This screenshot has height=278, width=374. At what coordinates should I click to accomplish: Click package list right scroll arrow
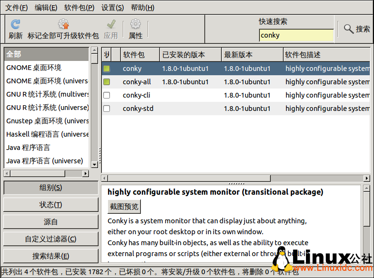[366, 178]
